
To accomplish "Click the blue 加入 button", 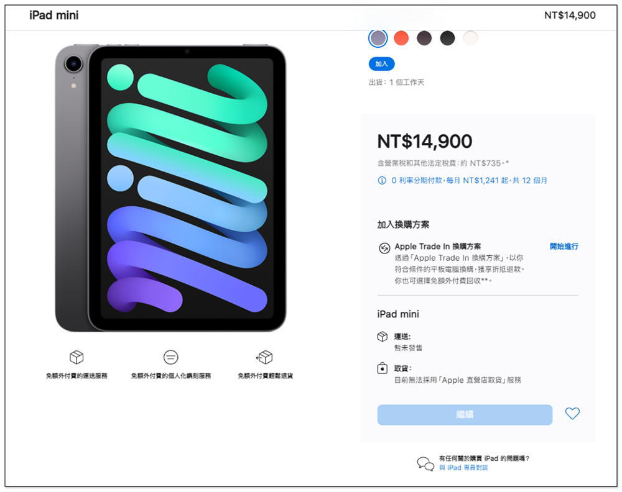I will click(x=381, y=64).
